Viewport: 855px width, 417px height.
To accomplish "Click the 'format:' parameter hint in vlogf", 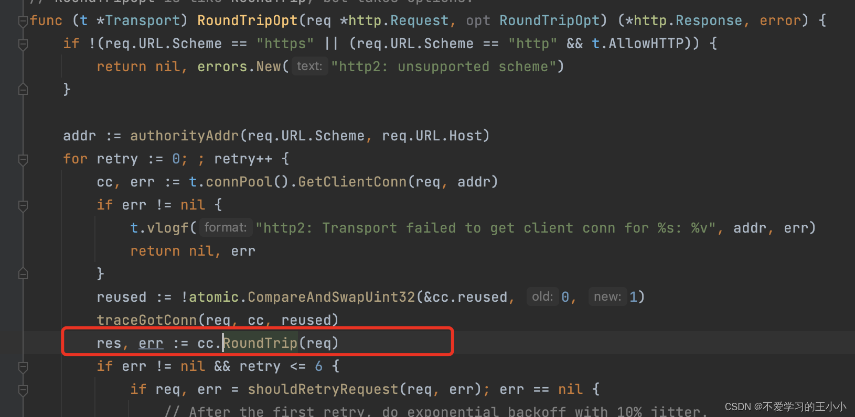I will [x=226, y=227].
